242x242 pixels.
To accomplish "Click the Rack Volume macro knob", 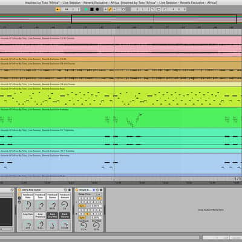I will click(x=65, y=224).
